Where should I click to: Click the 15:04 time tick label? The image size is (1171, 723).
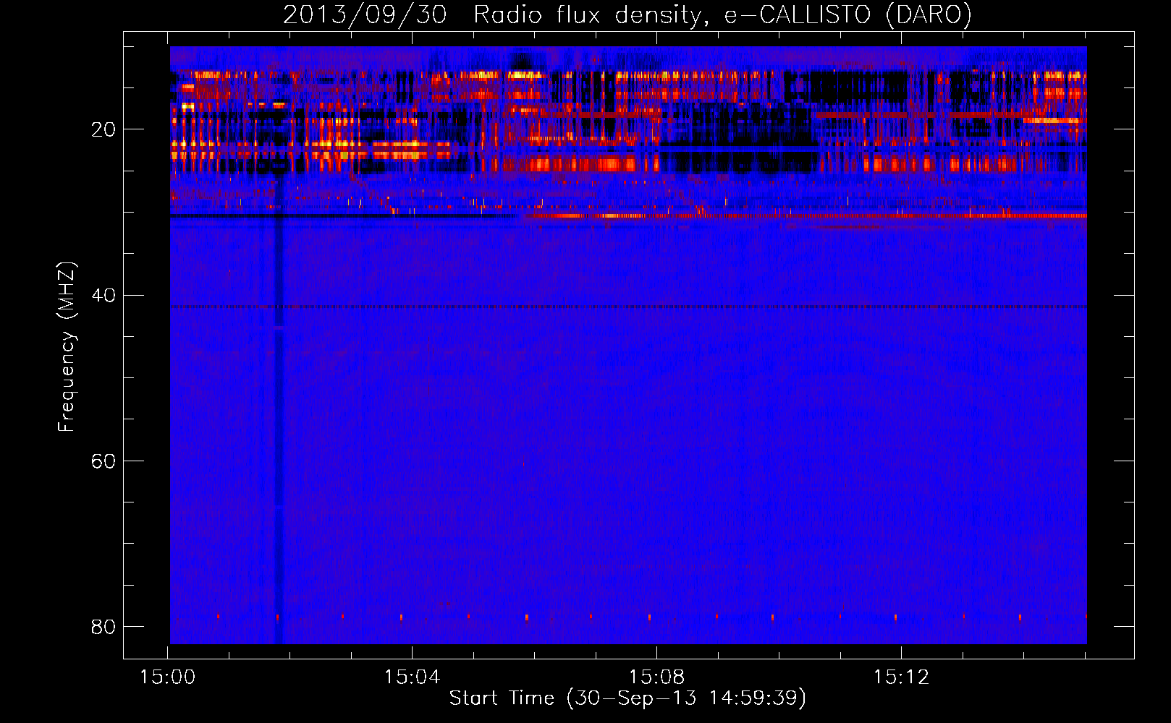412,677
